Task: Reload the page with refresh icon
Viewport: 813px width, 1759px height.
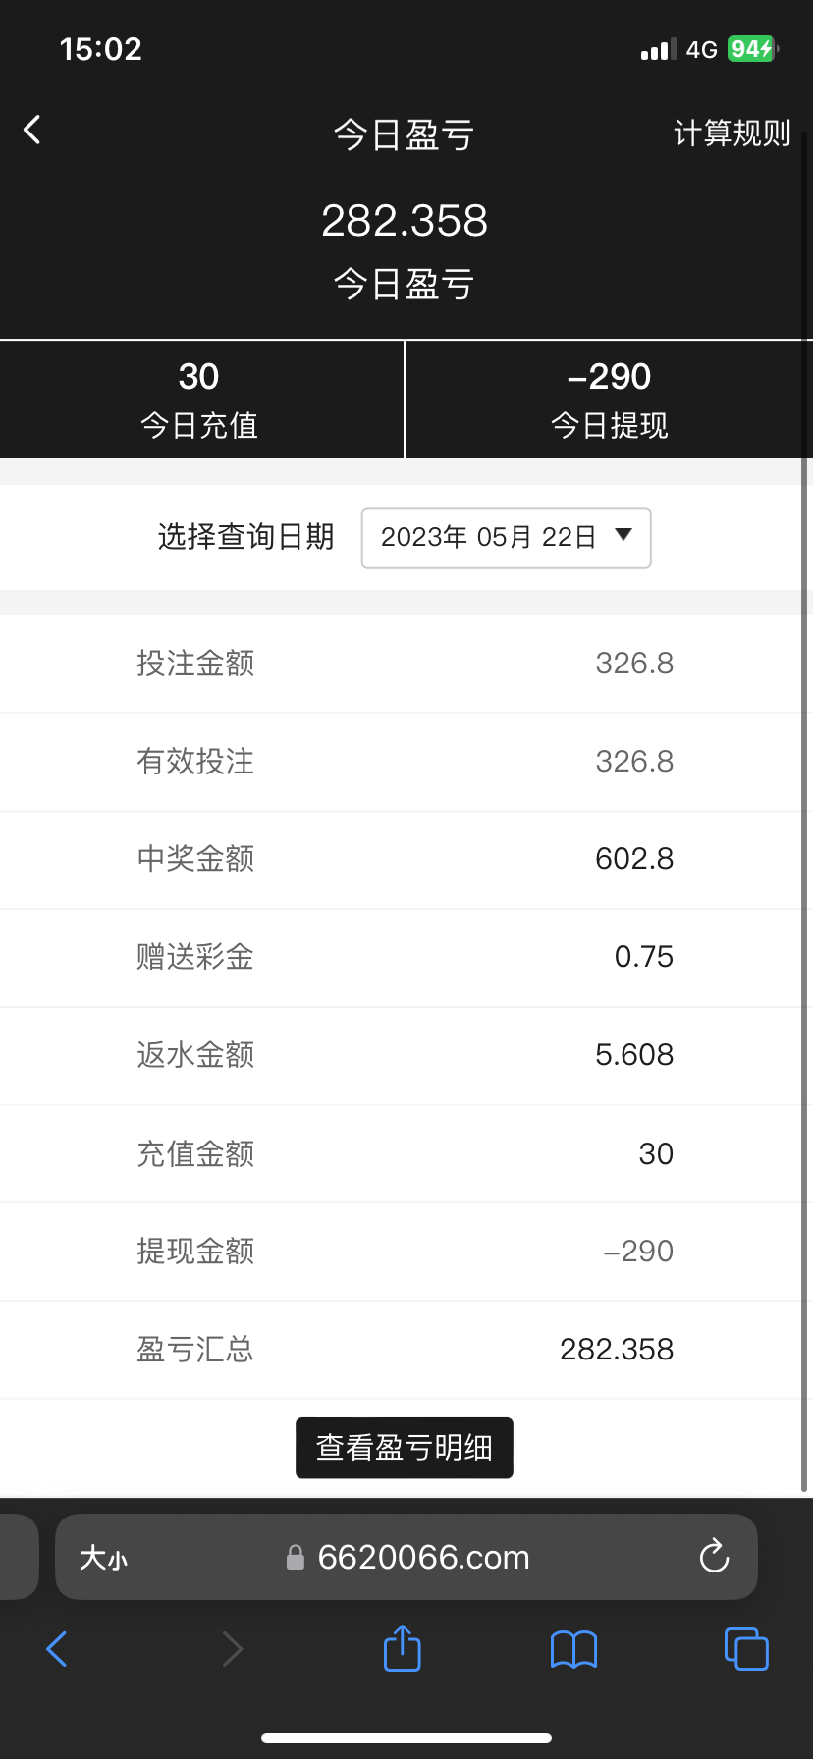Action: point(714,1557)
